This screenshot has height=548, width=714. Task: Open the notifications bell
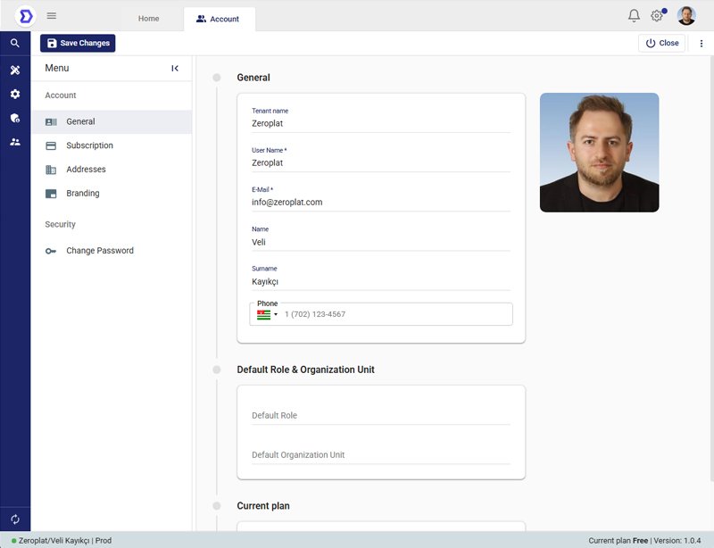coord(634,16)
